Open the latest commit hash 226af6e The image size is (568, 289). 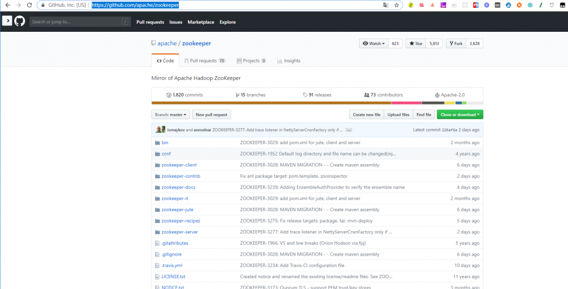[x=449, y=129]
